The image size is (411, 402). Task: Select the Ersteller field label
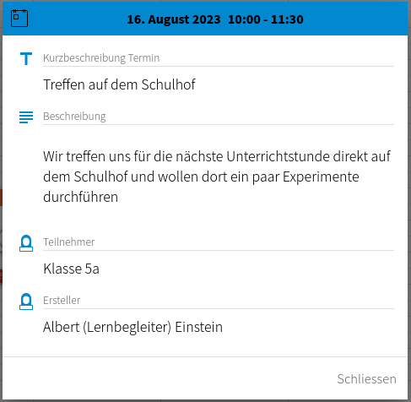click(62, 301)
